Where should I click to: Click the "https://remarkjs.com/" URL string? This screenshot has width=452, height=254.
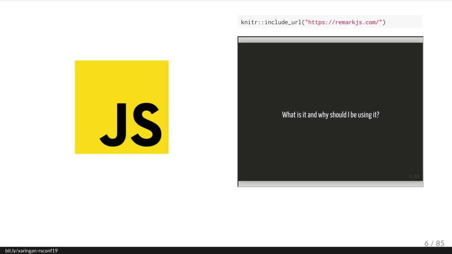(x=344, y=23)
